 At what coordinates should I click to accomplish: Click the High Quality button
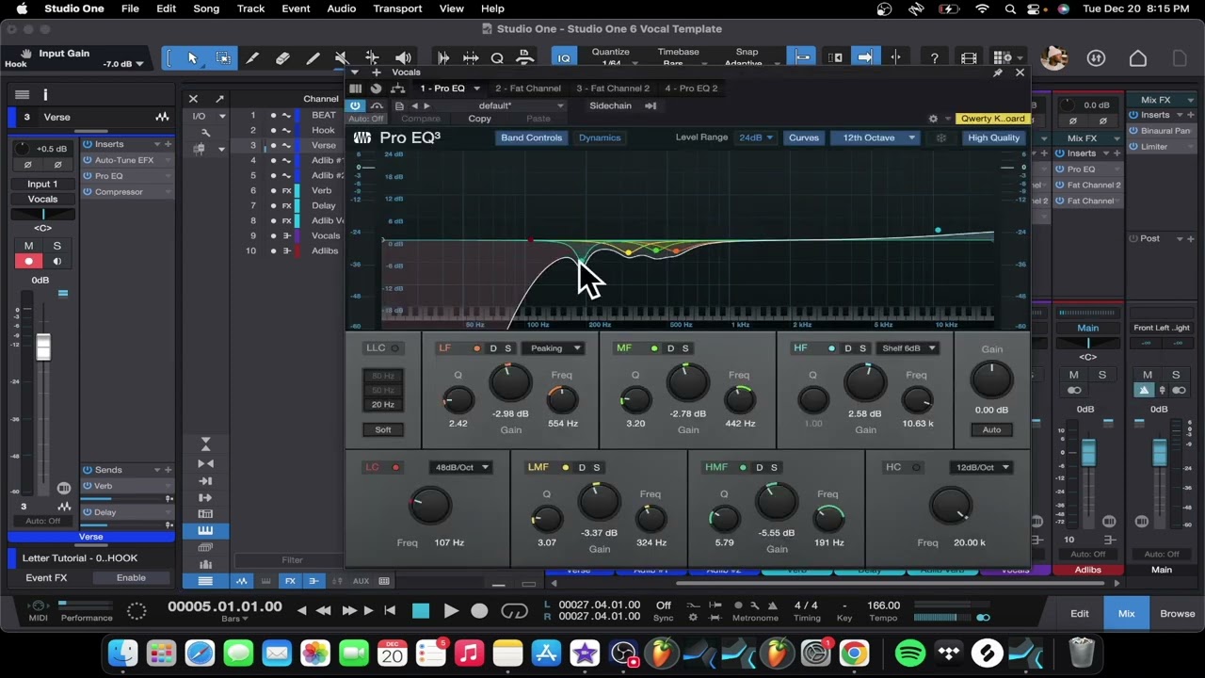pyautogui.click(x=993, y=137)
